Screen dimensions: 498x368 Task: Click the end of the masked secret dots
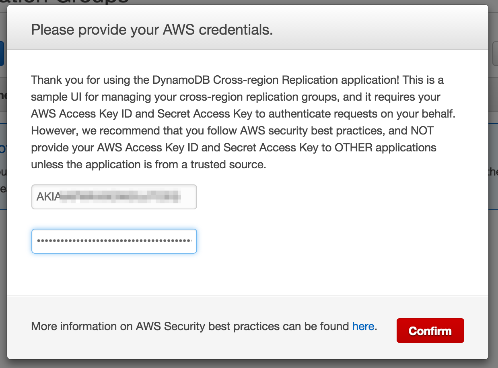tap(190, 241)
